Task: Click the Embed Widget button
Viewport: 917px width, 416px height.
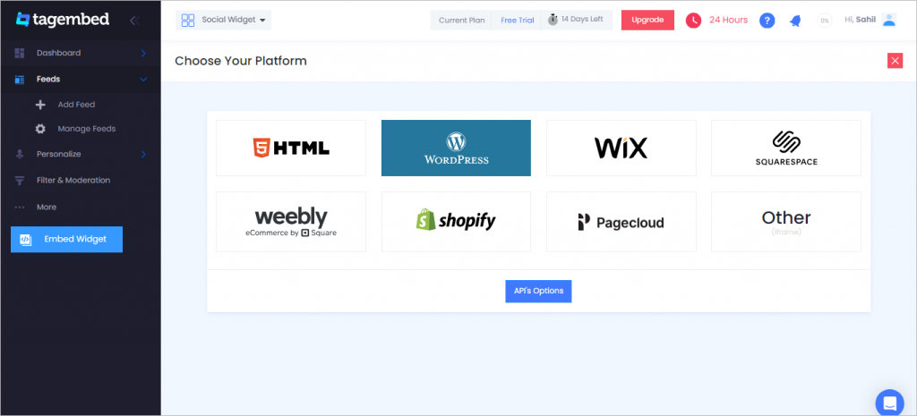Action: point(66,240)
